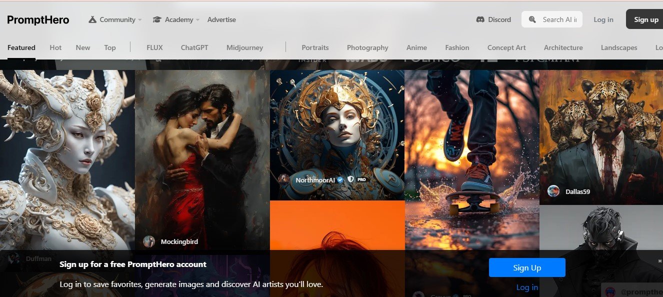Expand the Academy dropdown menu
Screen dimensions: 663x297
pyautogui.click(x=197, y=20)
